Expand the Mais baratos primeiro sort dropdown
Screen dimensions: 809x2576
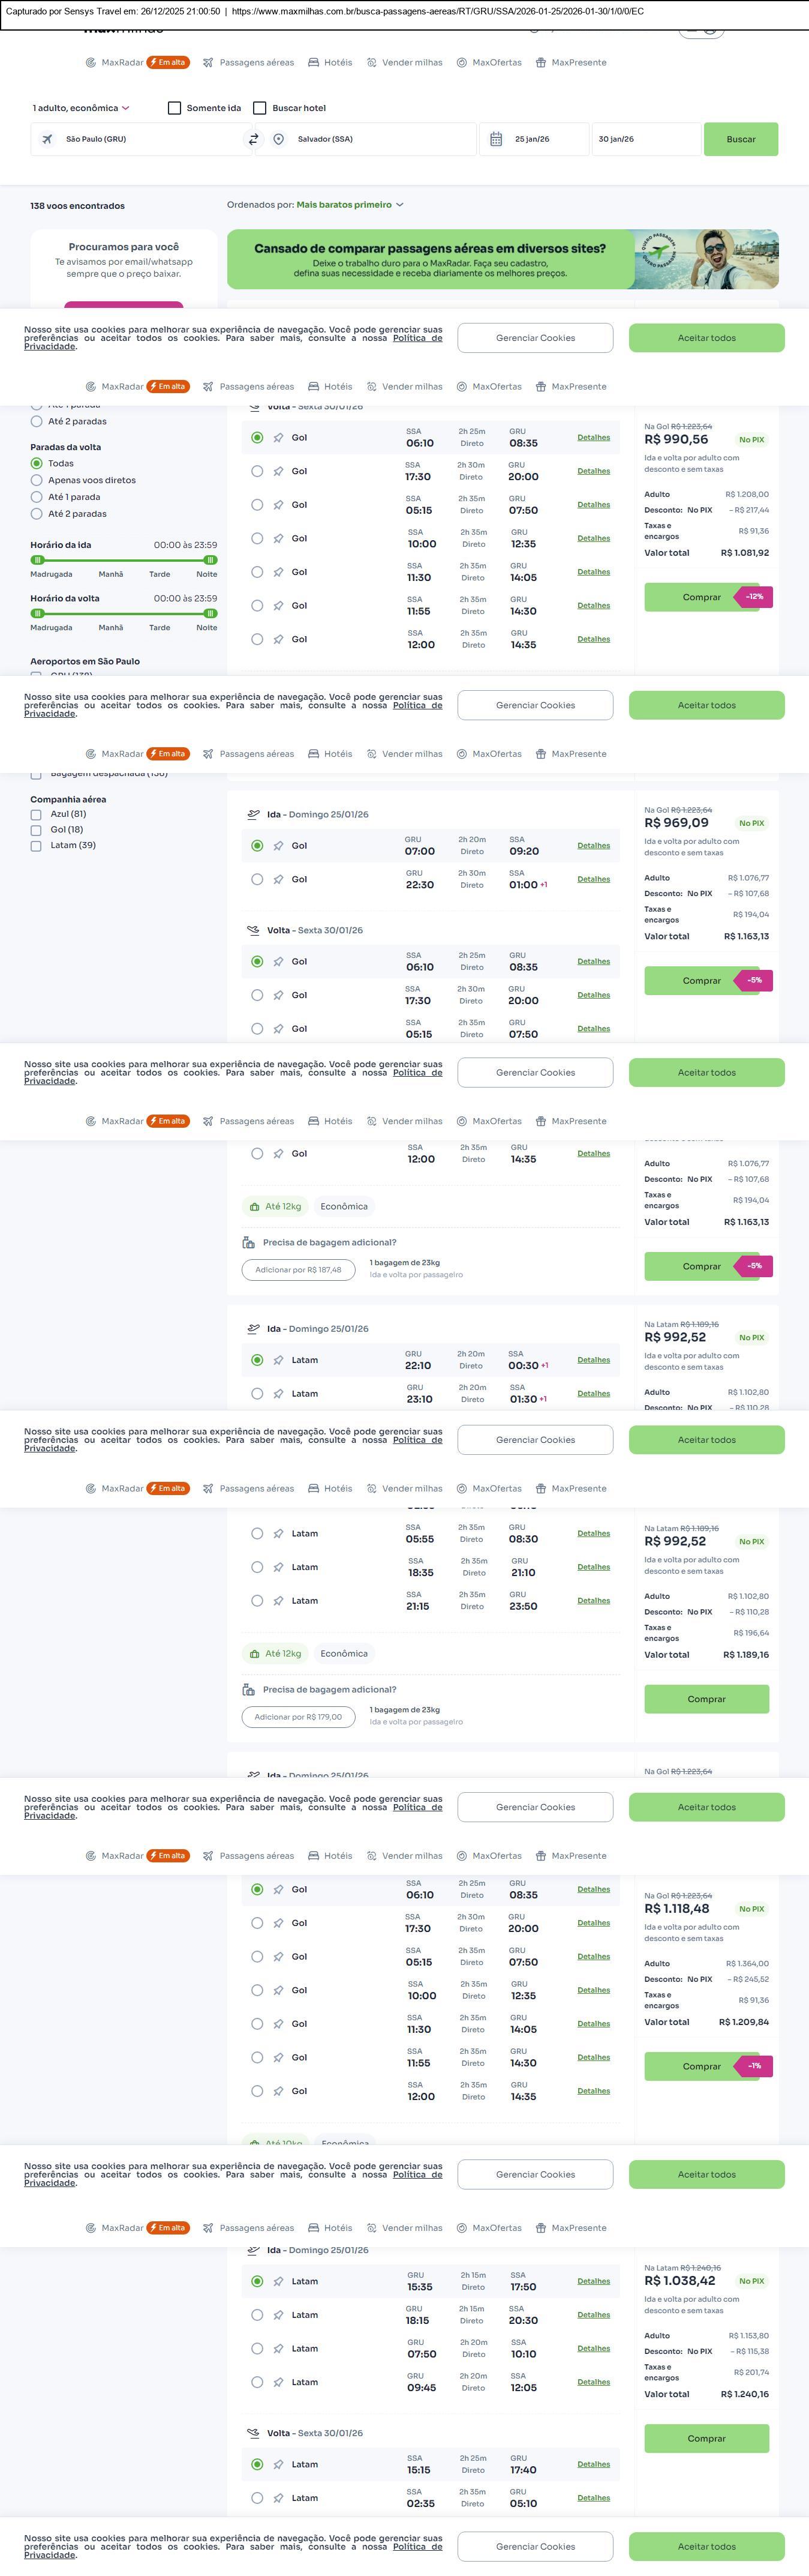[x=350, y=205]
